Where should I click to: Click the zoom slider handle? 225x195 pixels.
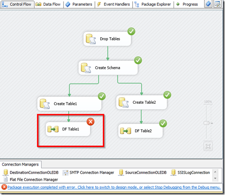tap(207, 123)
